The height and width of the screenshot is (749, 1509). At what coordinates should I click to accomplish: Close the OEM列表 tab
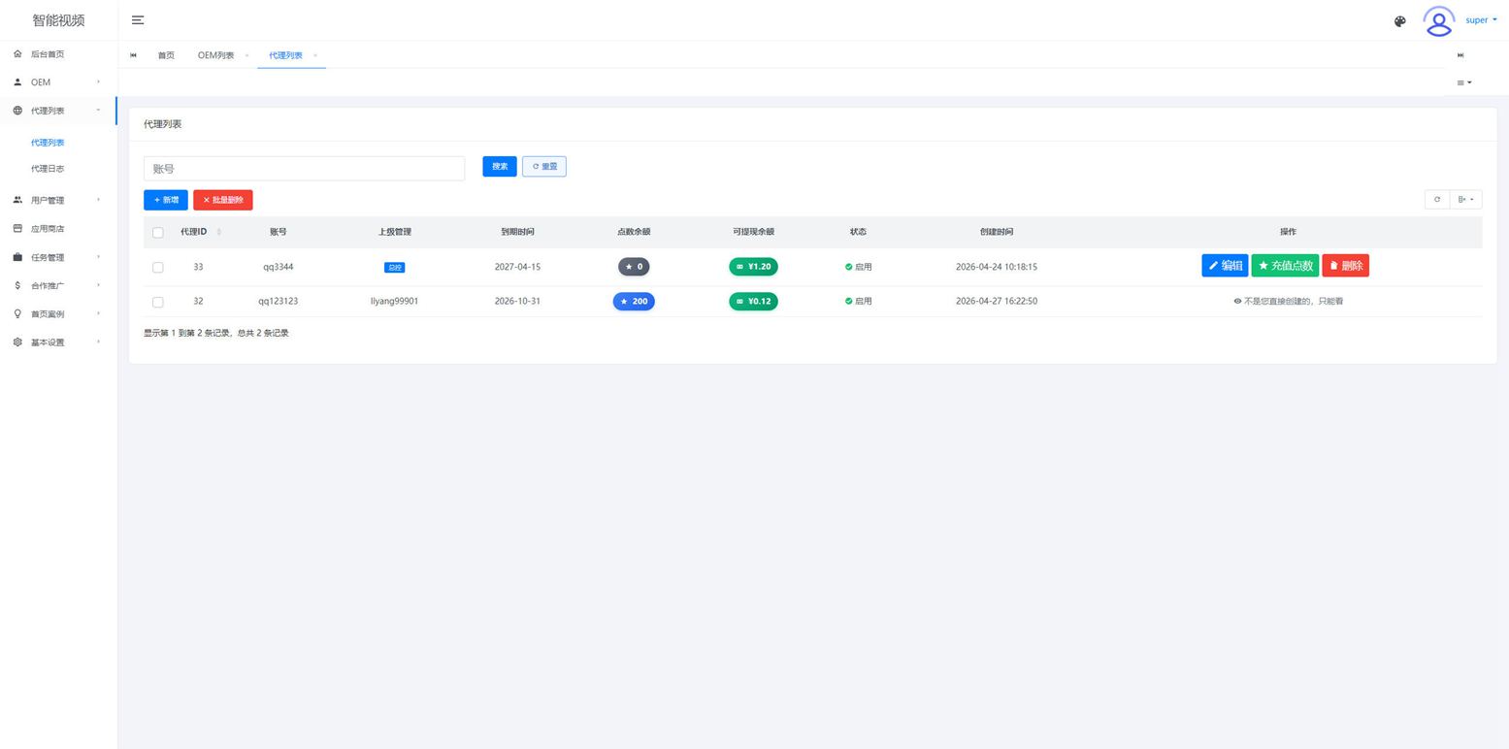coord(246,55)
